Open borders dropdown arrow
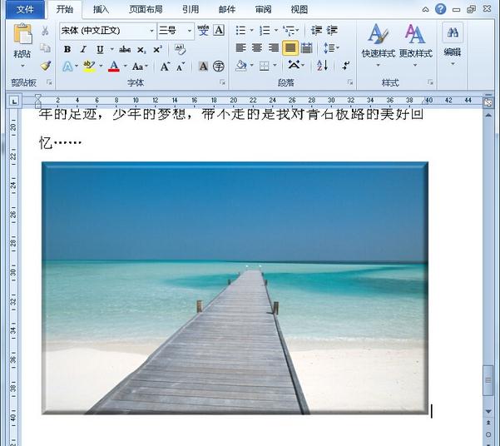This screenshot has width=500, height=446. [x=275, y=67]
